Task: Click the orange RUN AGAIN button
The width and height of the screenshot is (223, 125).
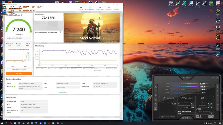Action: point(19,73)
